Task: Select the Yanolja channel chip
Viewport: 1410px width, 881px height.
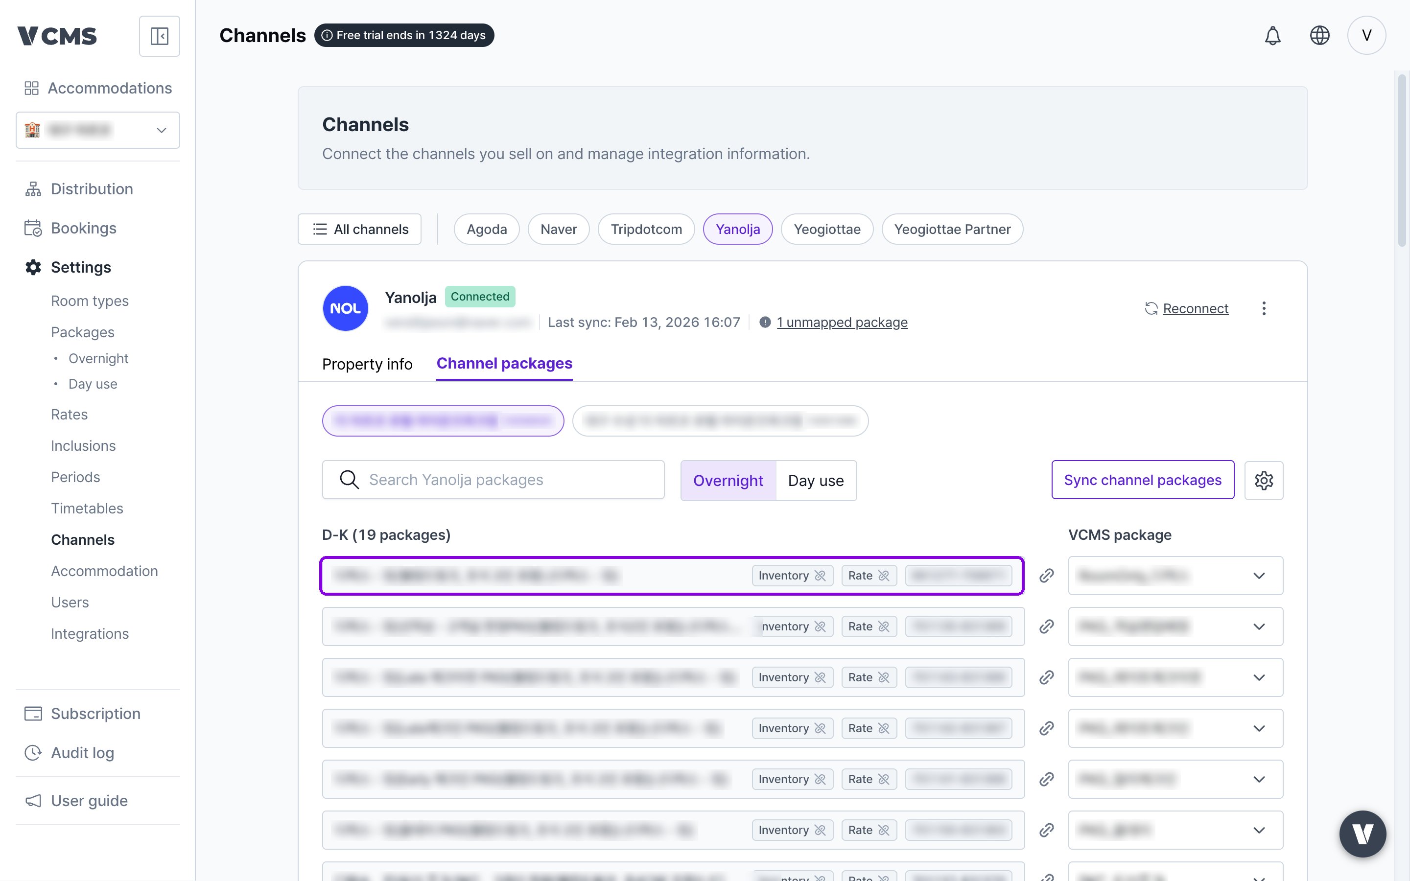Action: coord(738,229)
